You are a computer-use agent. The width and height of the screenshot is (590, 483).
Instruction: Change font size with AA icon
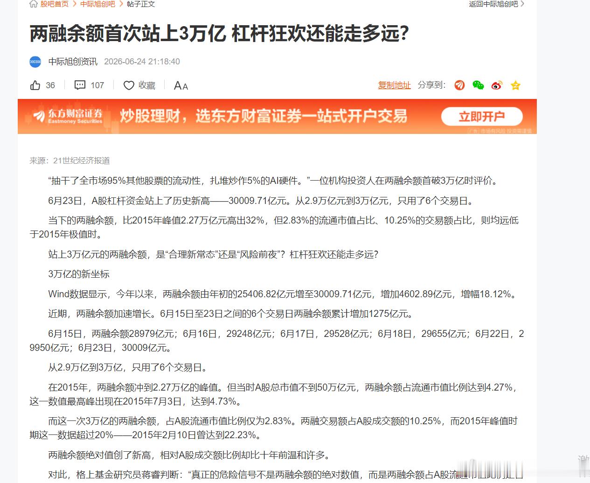(x=181, y=86)
